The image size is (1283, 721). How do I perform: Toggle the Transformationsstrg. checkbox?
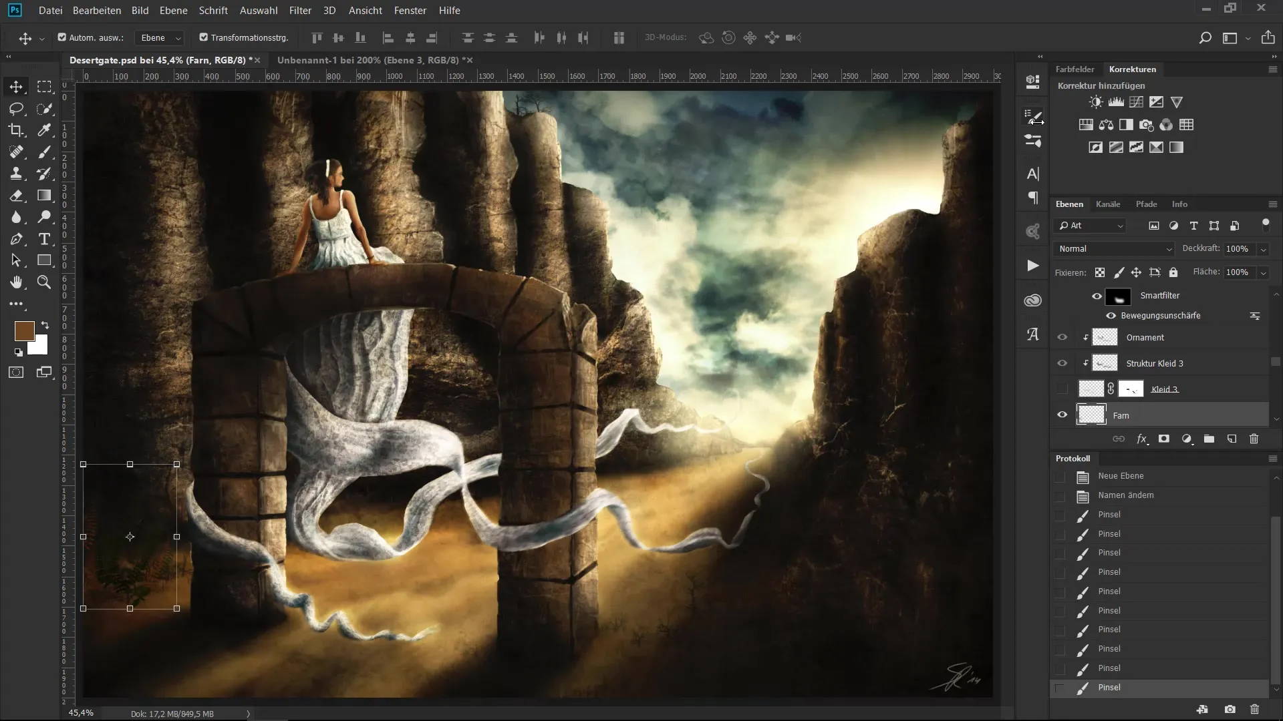click(x=204, y=37)
